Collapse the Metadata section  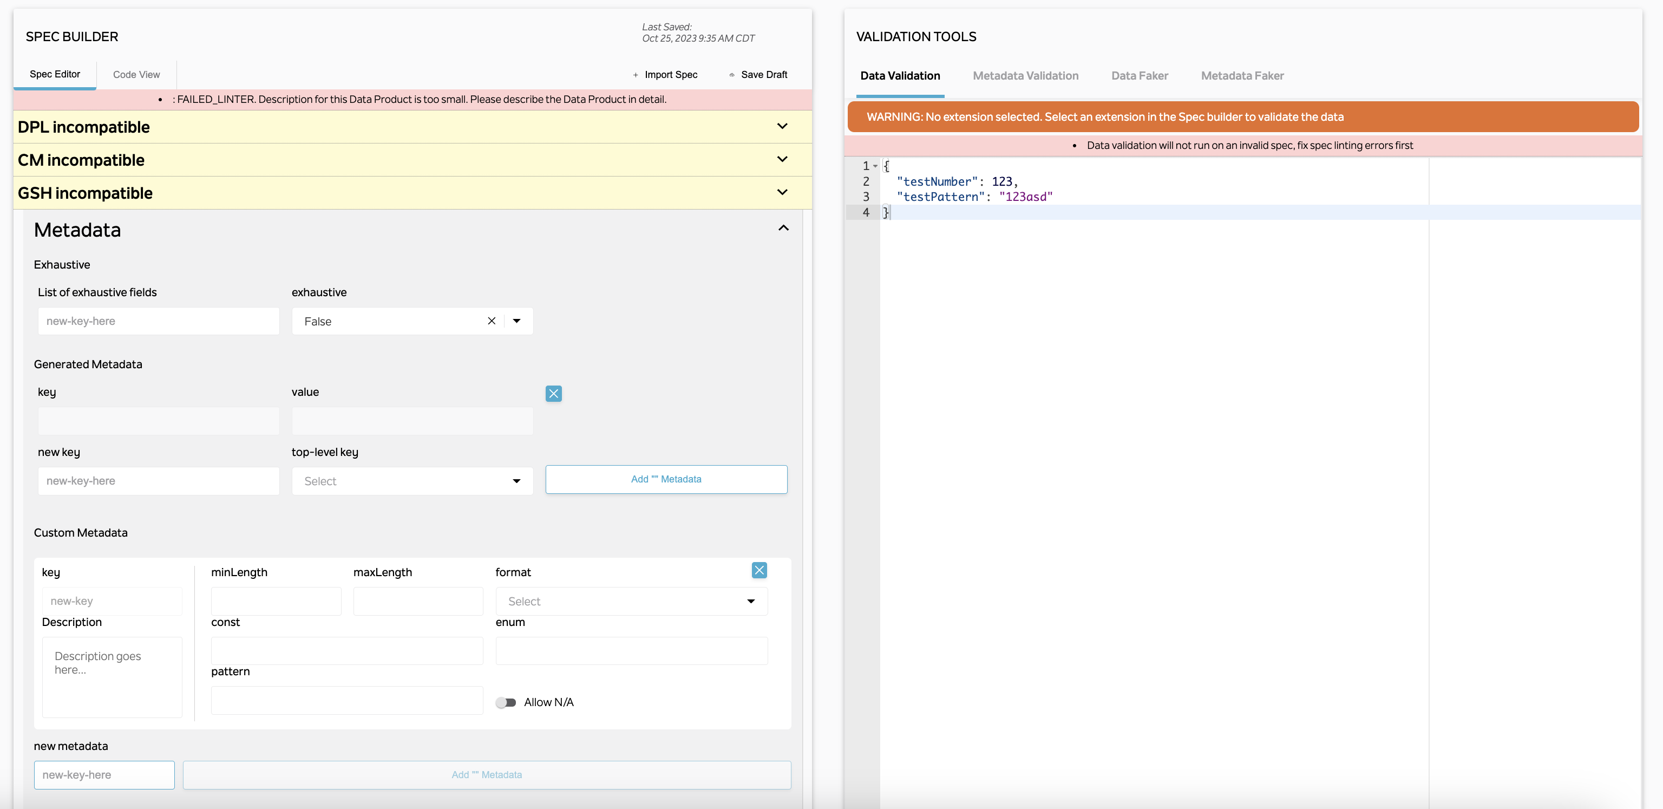pyautogui.click(x=783, y=228)
